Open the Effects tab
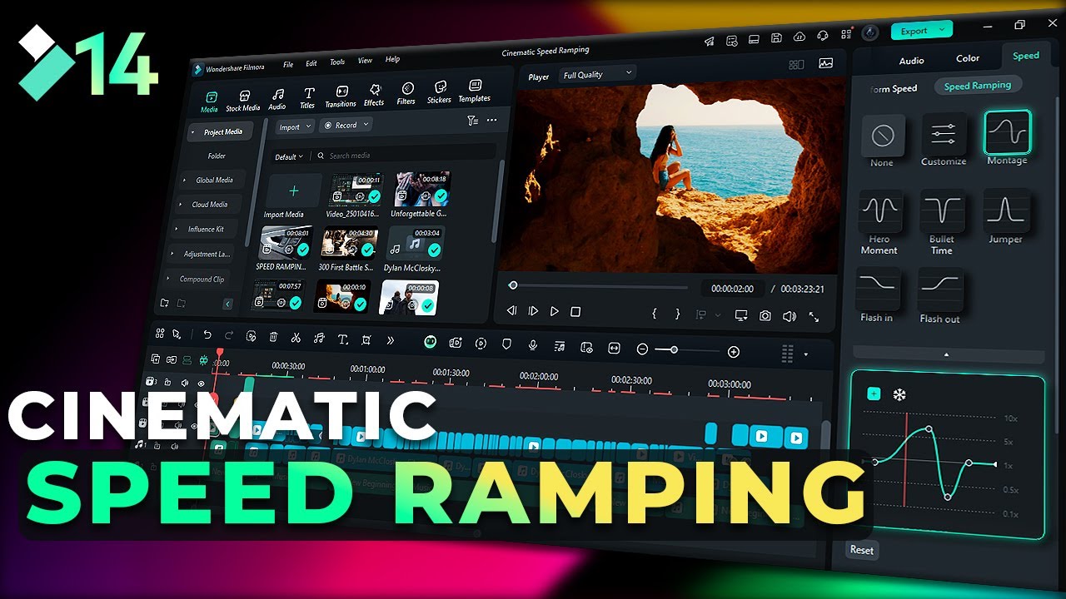Image resolution: width=1066 pixels, height=599 pixels. point(374,95)
